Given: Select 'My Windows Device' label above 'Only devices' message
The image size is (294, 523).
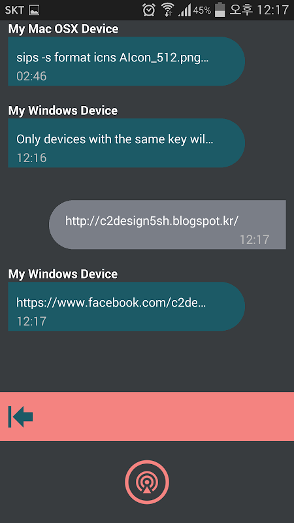Looking at the screenshot, I should coord(63,110).
